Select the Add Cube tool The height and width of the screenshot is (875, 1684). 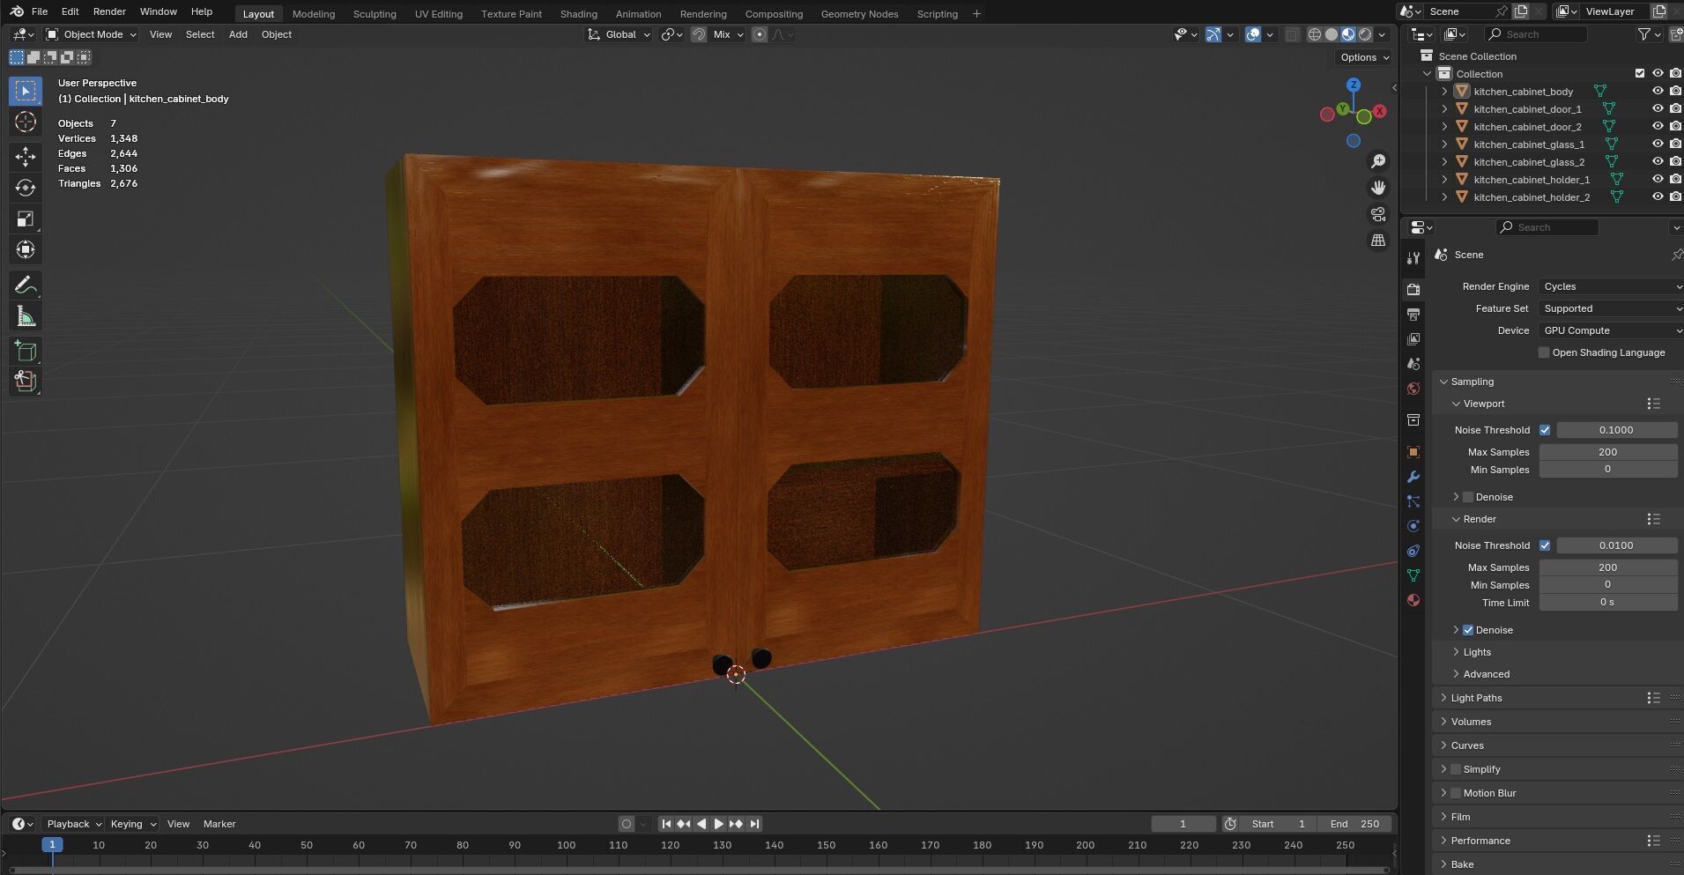[x=26, y=352]
